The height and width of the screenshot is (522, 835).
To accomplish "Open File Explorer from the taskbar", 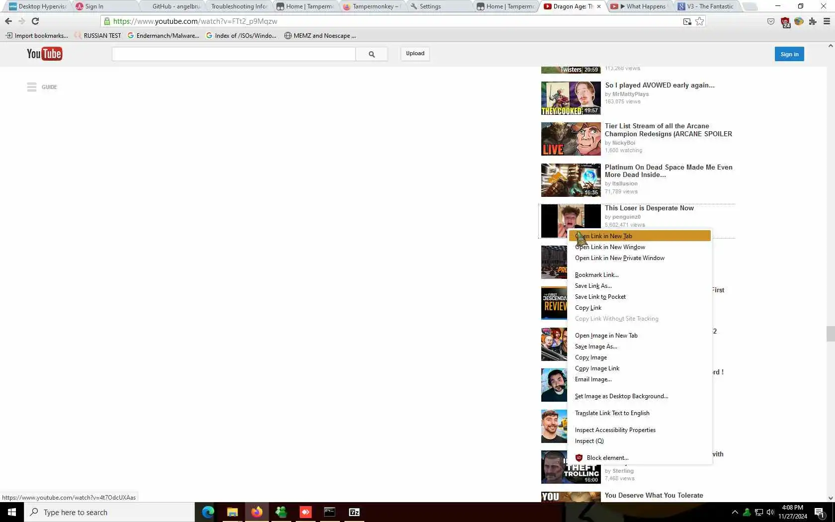I will tap(233, 512).
